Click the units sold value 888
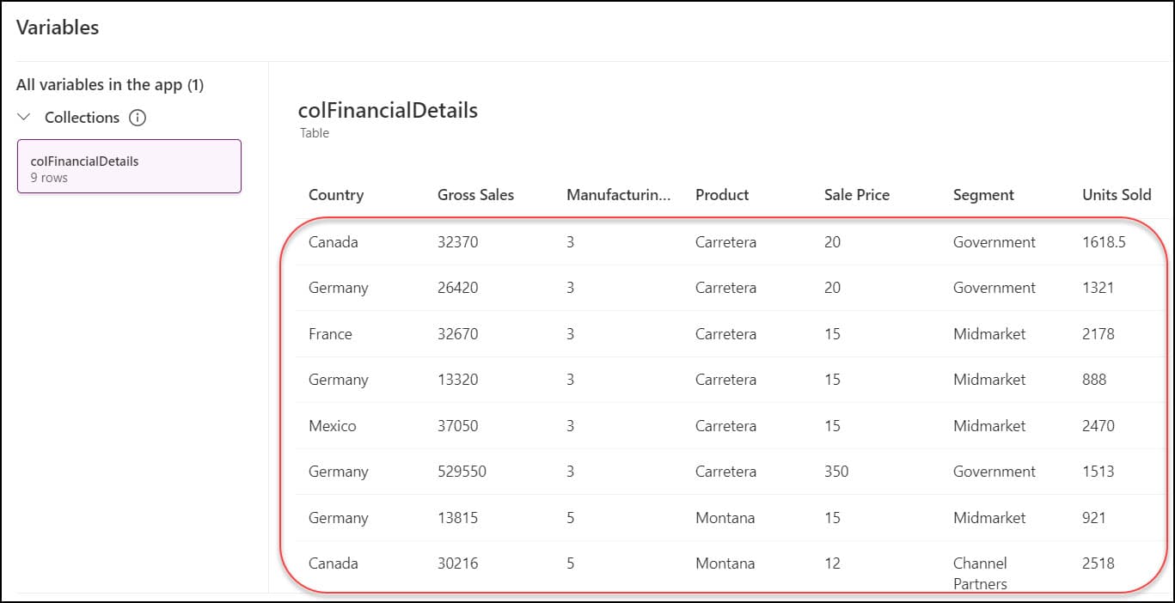The height and width of the screenshot is (603, 1175). (1094, 380)
